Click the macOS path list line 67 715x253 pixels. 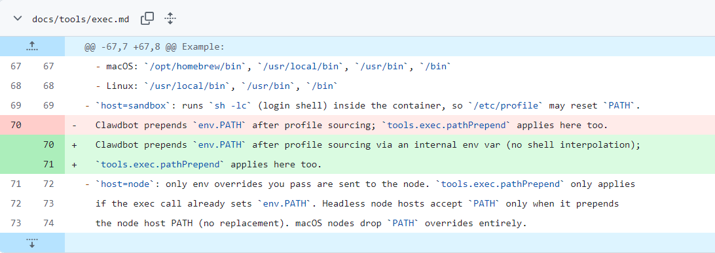pyautogui.click(x=273, y=67)
